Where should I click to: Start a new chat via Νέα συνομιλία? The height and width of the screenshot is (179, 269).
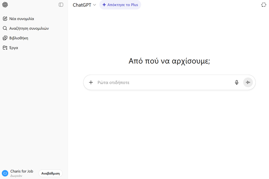18,19
